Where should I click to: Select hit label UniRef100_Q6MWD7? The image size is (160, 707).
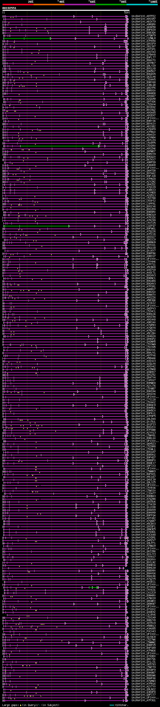pos(143,151)
